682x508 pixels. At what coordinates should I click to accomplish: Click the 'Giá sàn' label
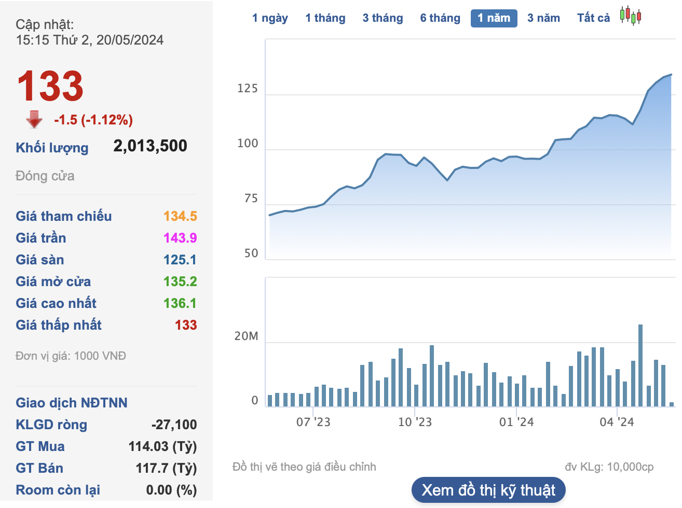[x=40, y=260]
